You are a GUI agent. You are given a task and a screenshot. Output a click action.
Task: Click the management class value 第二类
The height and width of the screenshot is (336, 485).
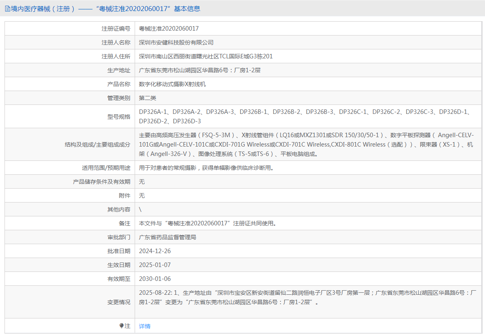147,98
